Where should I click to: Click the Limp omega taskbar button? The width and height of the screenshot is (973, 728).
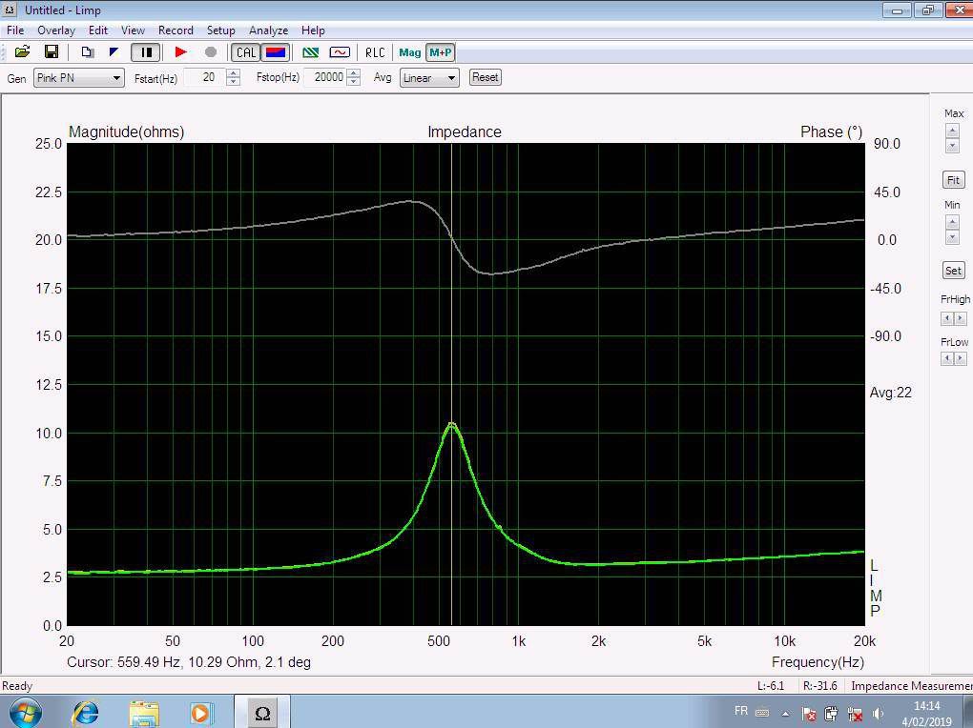[x=262, y=713]
